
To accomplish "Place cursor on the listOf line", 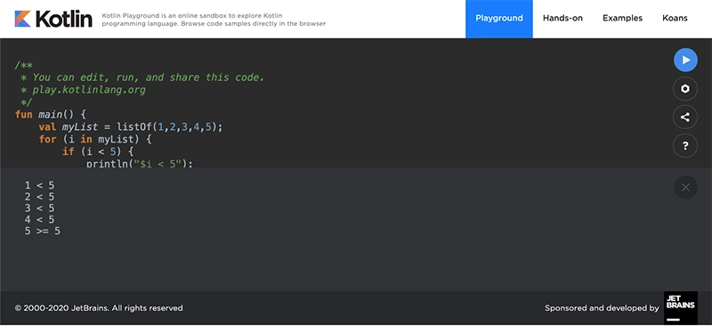I will click(131, 126).
